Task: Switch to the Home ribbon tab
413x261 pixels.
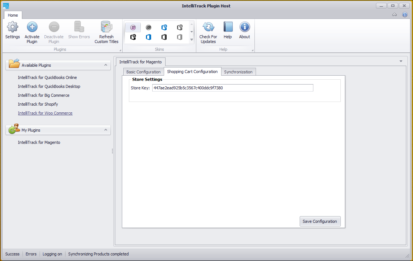Action: click(13, 15)
